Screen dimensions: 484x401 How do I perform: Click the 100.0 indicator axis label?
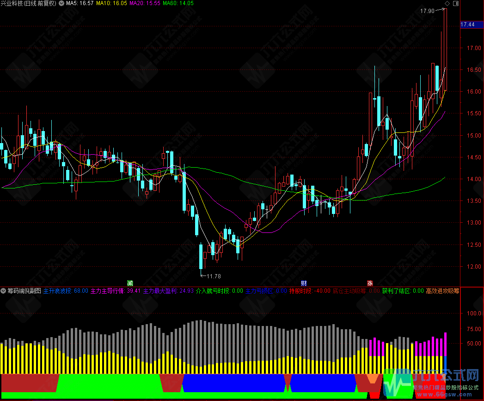[x=474, y=313]
